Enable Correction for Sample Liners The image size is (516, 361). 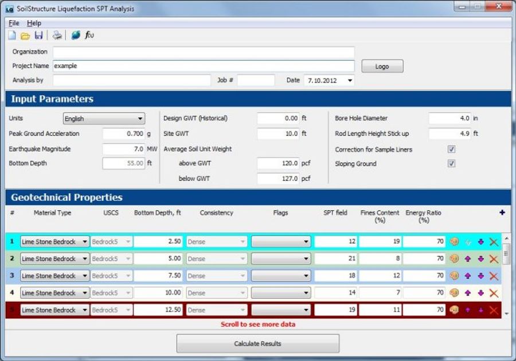(451, 148)
